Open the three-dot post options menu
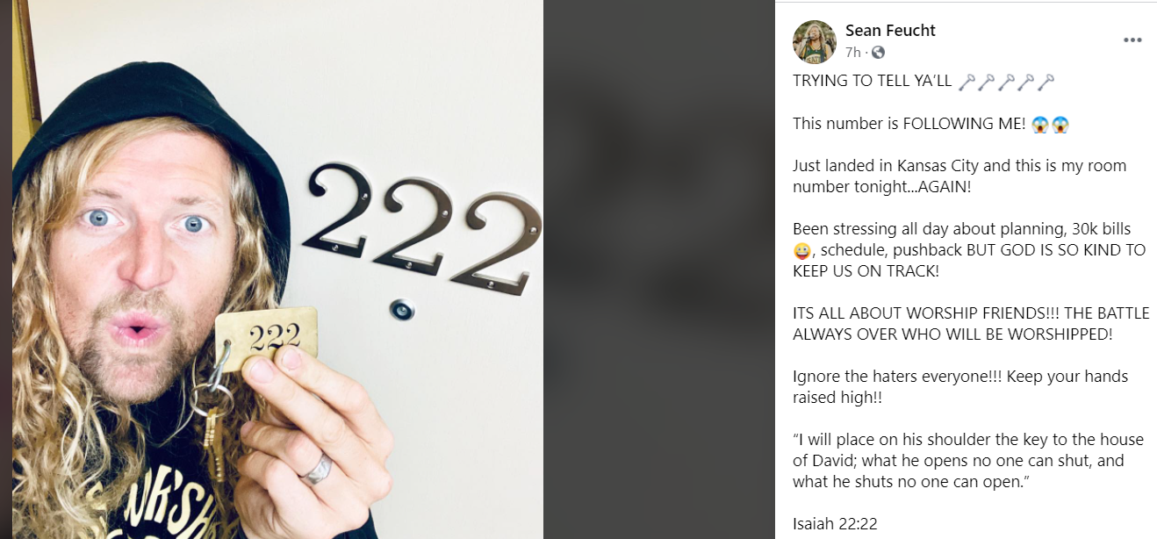The height and width of the screenshot is (539, 1157). (x=1132, y=40)
